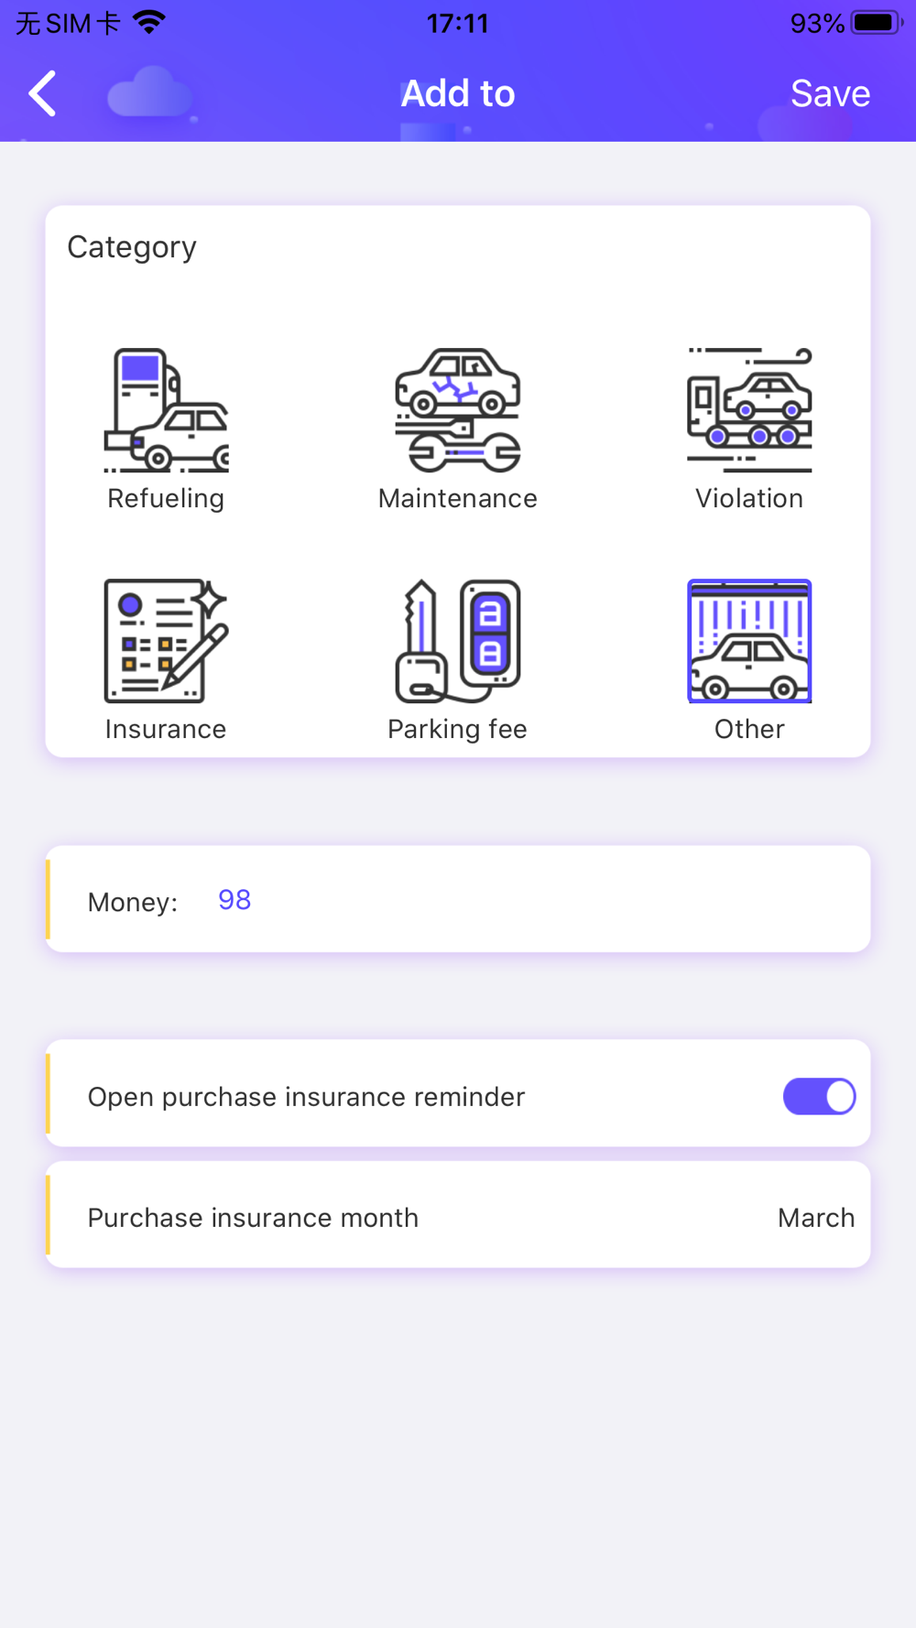Tap the Maintenance label text
Image resolution: width=916 pixels, height=1628 pixels.
pyautogui.click(x=458, y=498)
